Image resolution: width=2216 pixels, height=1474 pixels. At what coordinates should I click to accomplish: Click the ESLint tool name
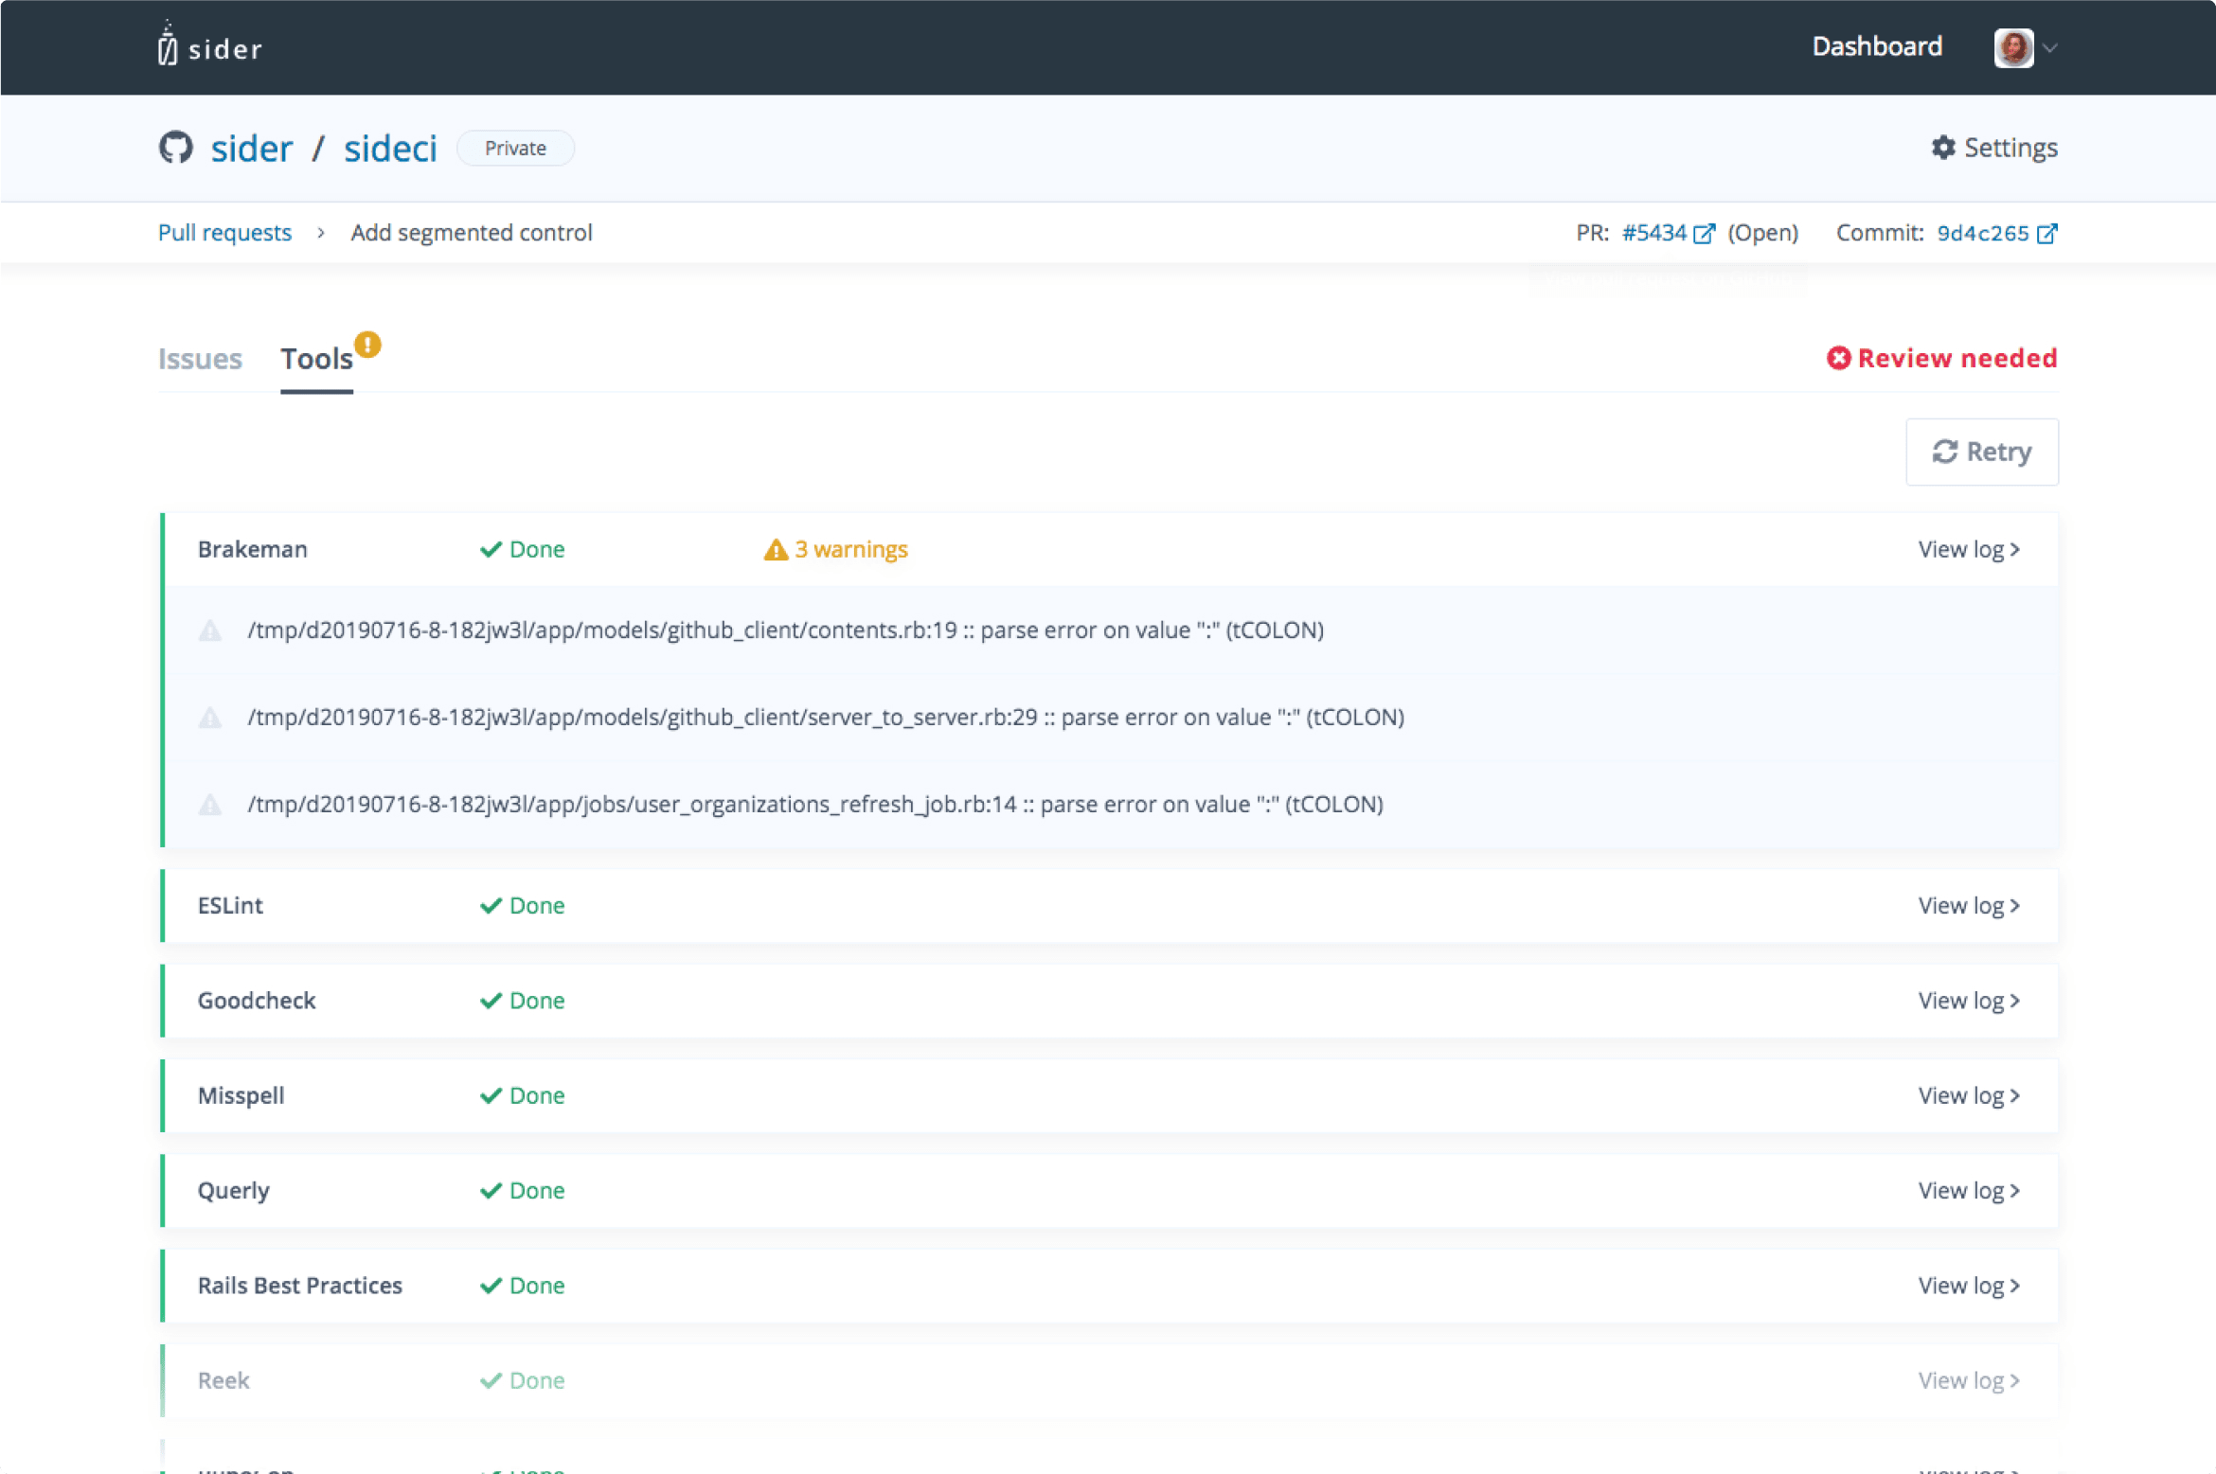(x=230, y=906)
